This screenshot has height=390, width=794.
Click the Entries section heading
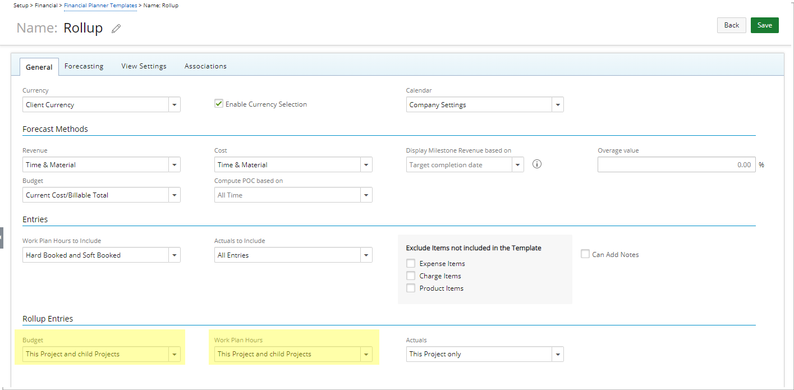click(35, 219)
